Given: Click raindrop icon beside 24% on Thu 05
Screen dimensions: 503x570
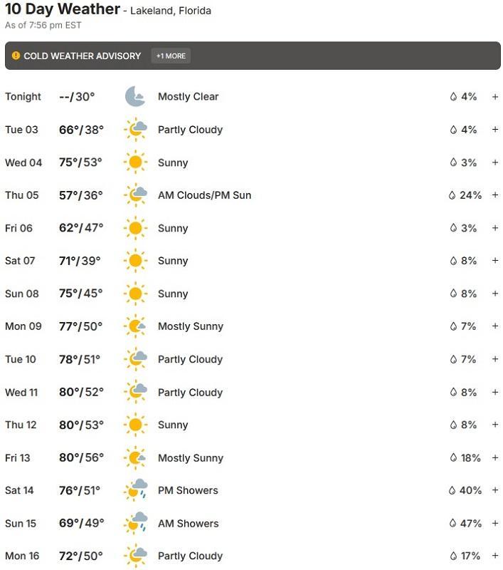Looking at the screenshot, I should 452,195.
